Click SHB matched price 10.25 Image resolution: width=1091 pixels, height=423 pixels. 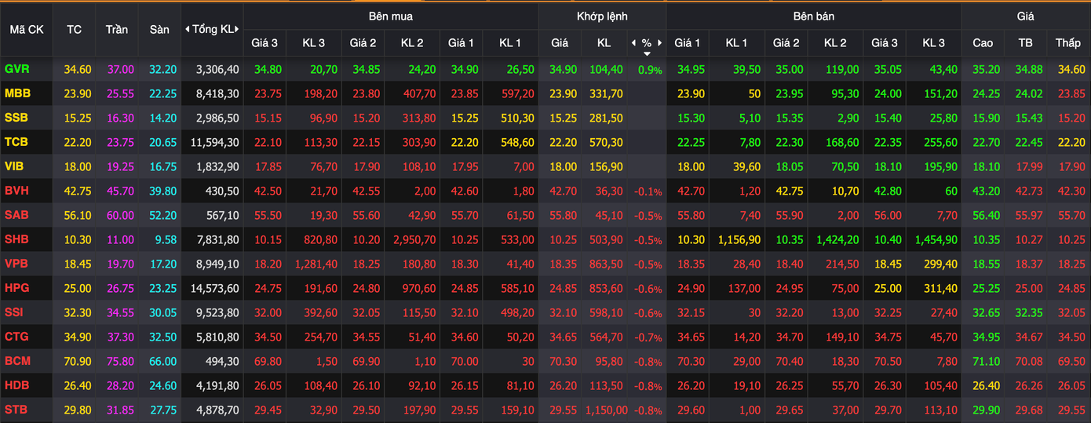tap(559, 239)
